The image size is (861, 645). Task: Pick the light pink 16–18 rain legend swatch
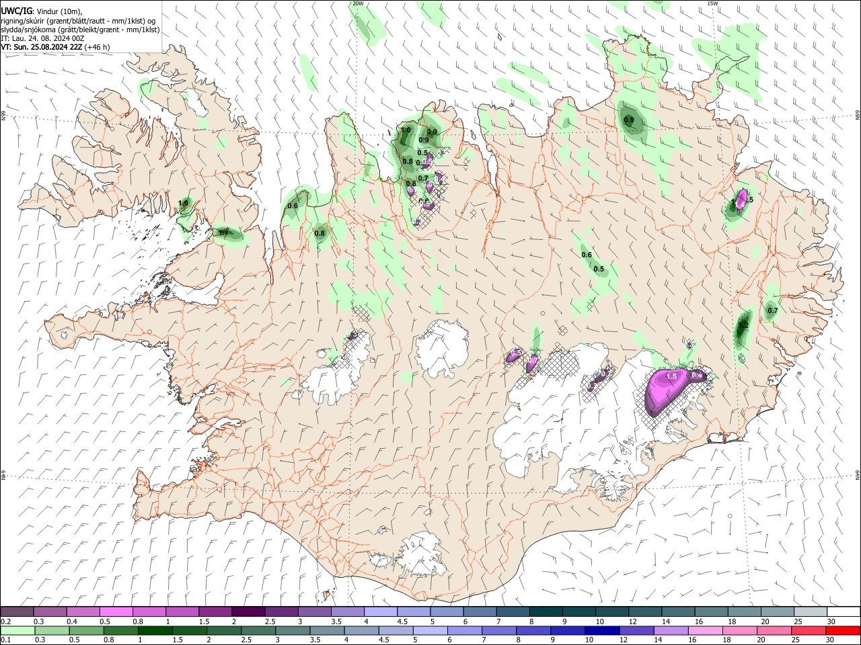pos(705,630)
